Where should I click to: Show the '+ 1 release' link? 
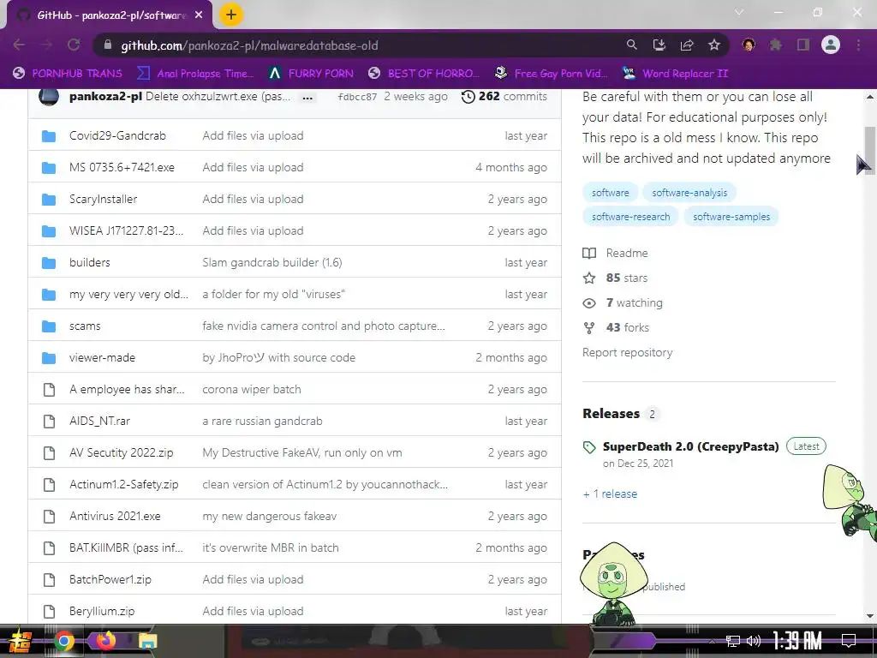click(610, 493)
